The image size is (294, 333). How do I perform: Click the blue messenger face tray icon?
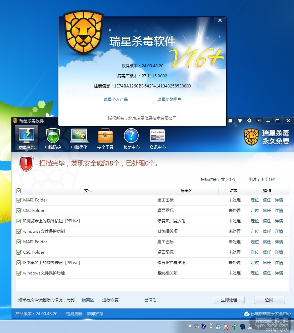coord(218,327)
